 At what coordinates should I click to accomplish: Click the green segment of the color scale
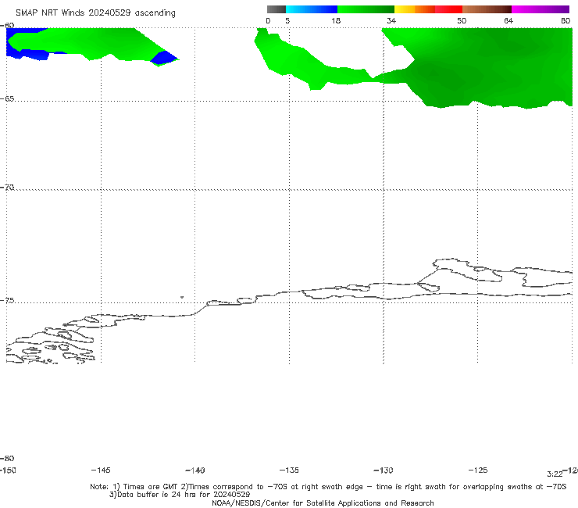pos(366,9)
